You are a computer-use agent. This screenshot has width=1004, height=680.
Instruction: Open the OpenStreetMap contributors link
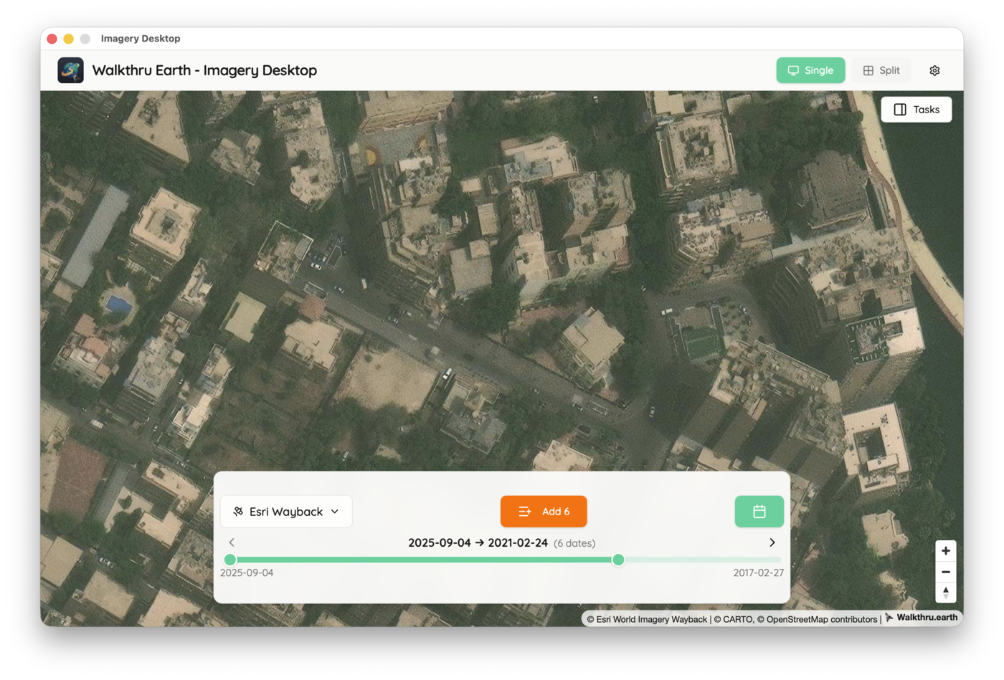pos(821,619)
